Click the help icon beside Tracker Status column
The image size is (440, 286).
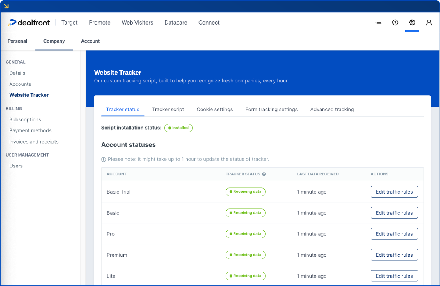tap(264, 174)
